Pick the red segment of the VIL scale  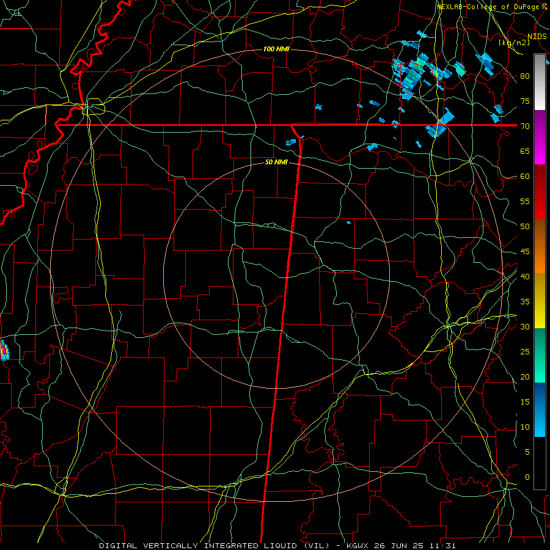540,192
